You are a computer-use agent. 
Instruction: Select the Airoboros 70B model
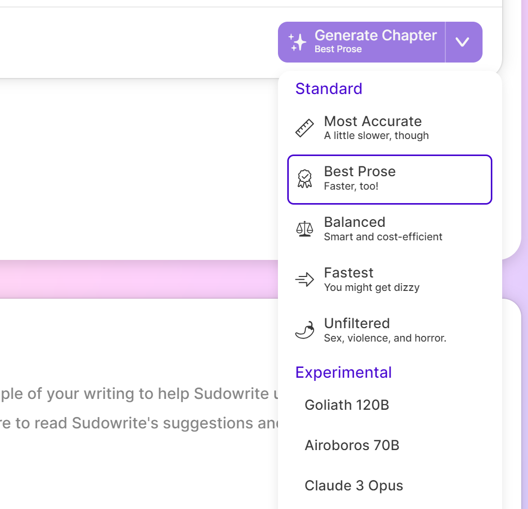click(x=390, y=445)
